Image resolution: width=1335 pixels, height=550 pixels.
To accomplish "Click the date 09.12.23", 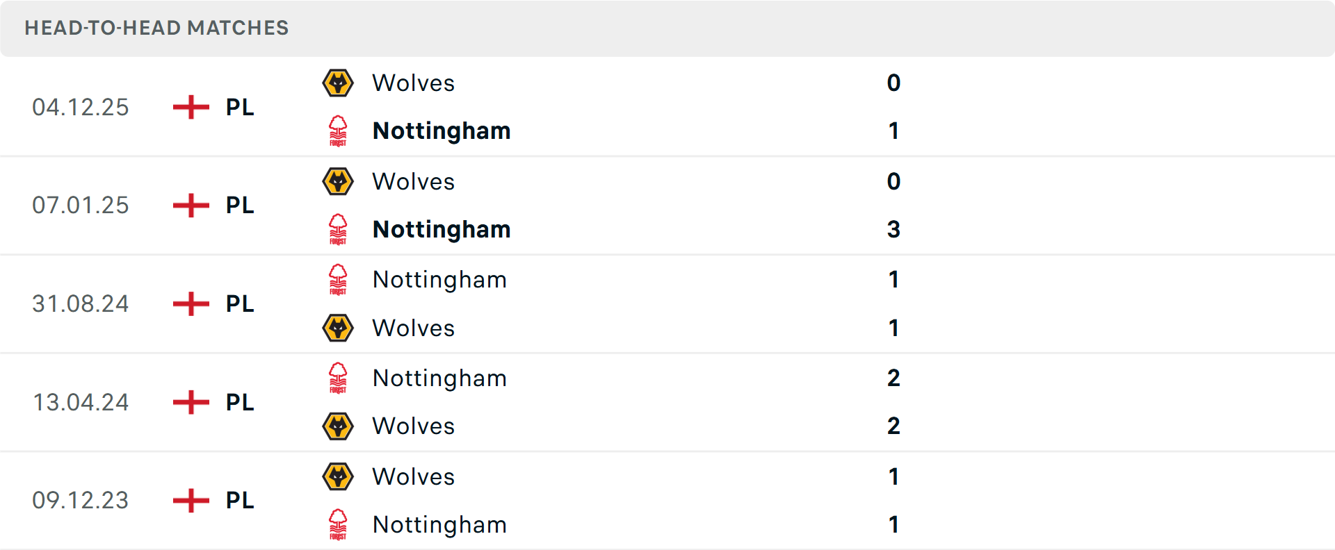I will click(81, 500).
